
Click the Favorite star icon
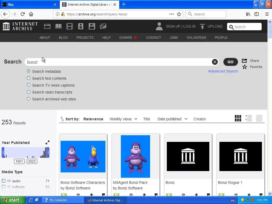[x=245, y=67]
